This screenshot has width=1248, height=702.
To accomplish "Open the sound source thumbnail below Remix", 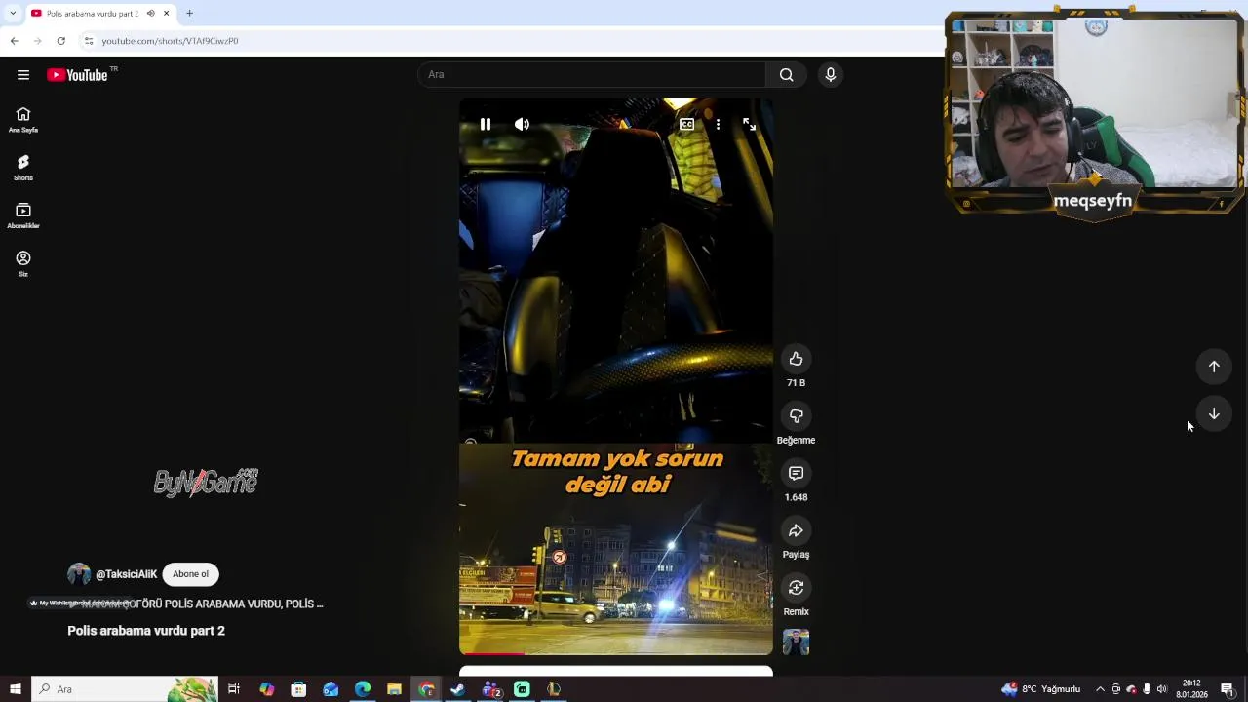I will tap(796, 642).
